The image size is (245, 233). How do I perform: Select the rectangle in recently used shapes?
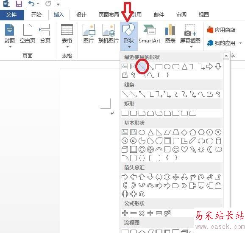click(159, 67)
